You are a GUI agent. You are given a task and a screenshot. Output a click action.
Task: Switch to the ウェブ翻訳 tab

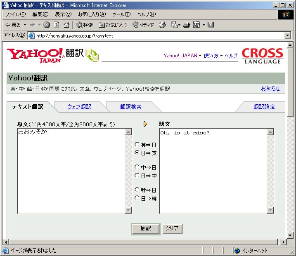(79, 107)
